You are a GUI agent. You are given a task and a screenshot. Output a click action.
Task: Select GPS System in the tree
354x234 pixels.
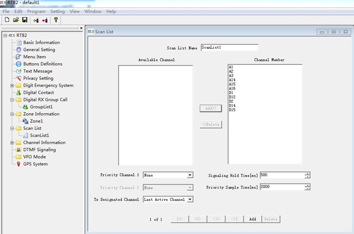coord(35,164)
